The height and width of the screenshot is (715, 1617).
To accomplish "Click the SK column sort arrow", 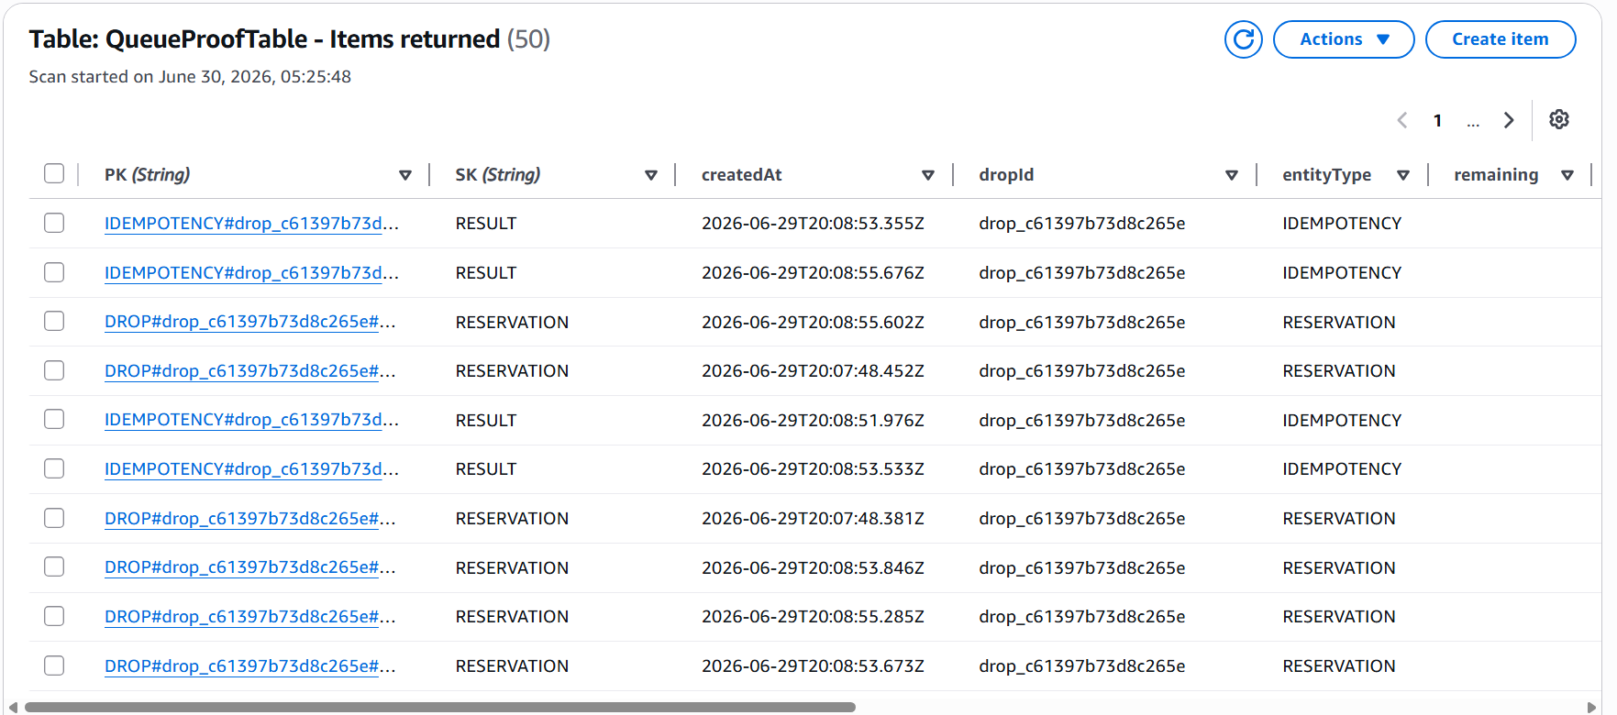I will point(651,175).
